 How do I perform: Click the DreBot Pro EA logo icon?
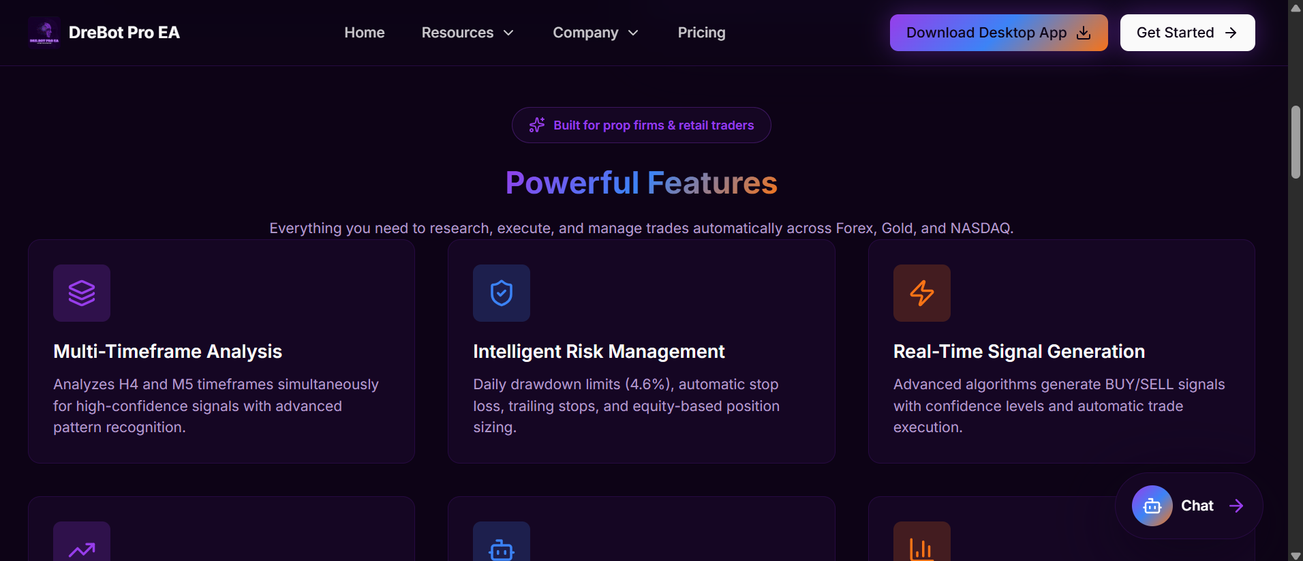44,33
